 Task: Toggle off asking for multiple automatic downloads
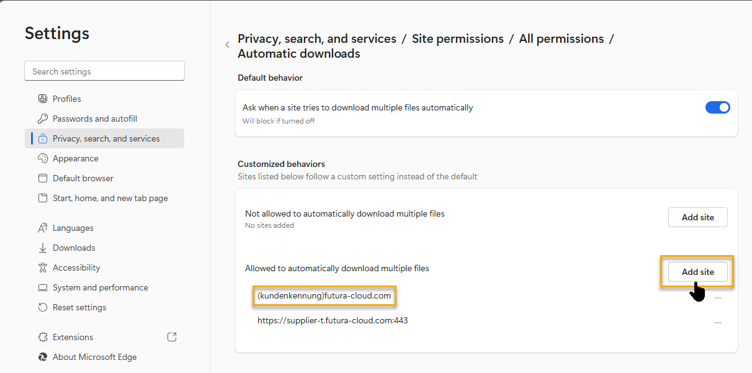pyautogui.click(x=717, y=107)
